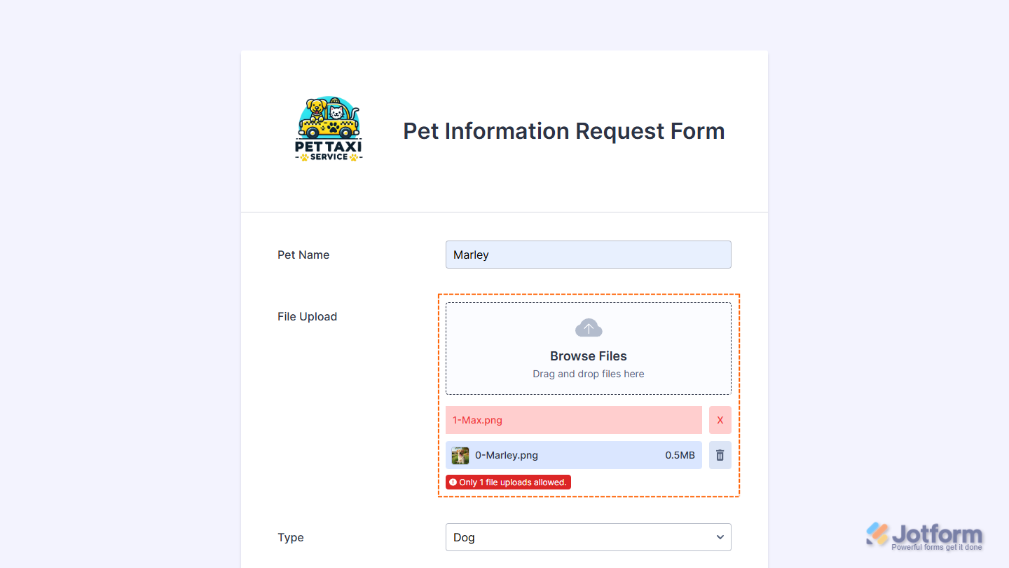Image resolution: width=1009 pixels, height=568 pixels.
Task: Click the error exclamation icon in the red message
Action: [453, 482]
